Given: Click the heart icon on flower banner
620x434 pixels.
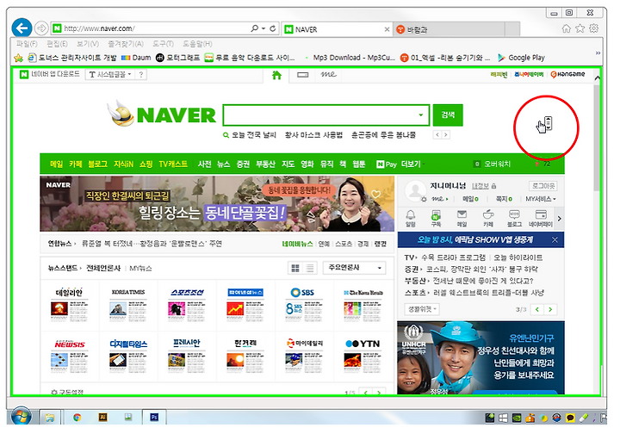Looking at the screenshot, I should click(375, 194).
